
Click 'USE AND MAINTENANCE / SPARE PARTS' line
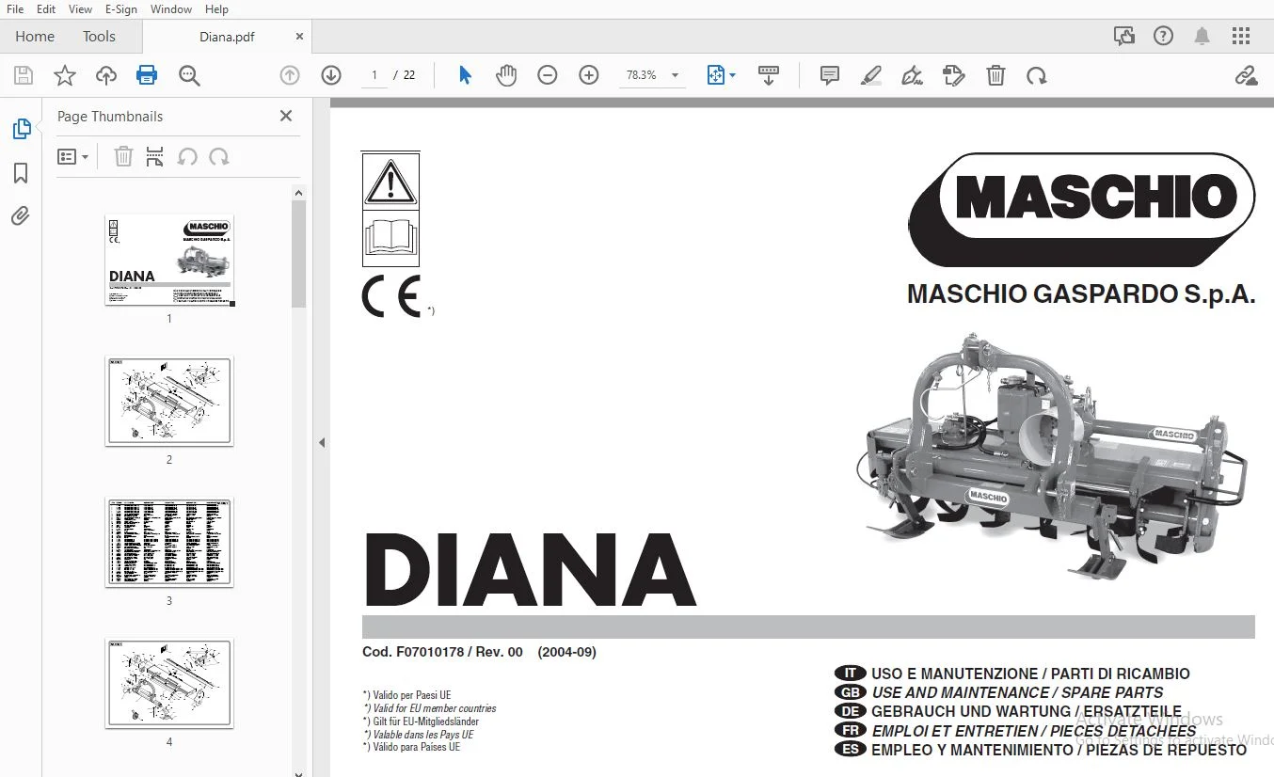(1017, 692)
